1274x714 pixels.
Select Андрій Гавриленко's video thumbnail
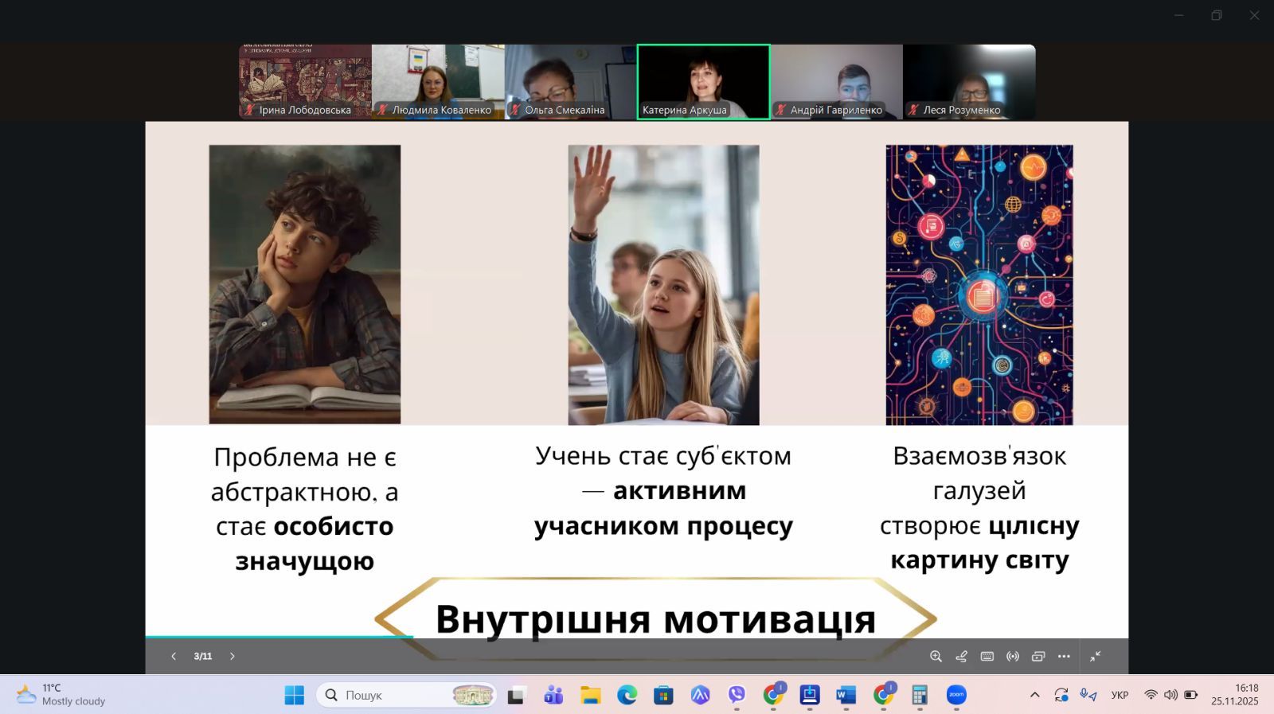coord(836,81)
